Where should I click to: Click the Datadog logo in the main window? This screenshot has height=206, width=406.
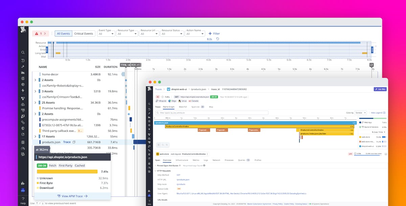click(x=23, y=29)
